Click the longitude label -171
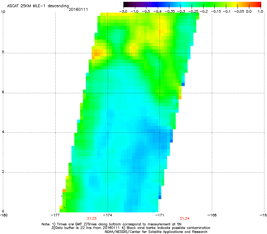The height and width of the screenshot is (234, 267). [159, 215]
